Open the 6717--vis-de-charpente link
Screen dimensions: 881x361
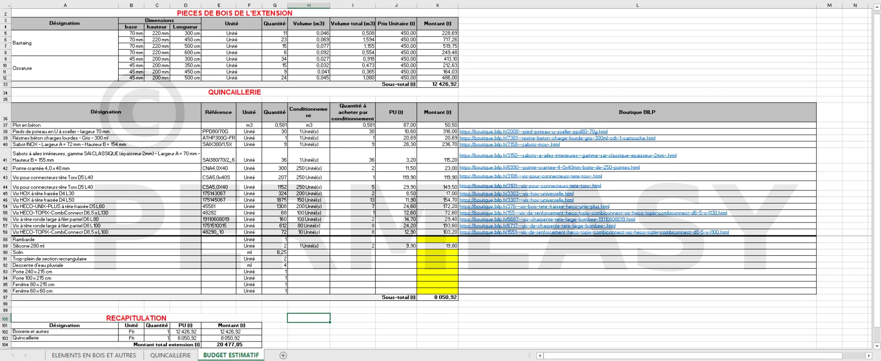537,226
